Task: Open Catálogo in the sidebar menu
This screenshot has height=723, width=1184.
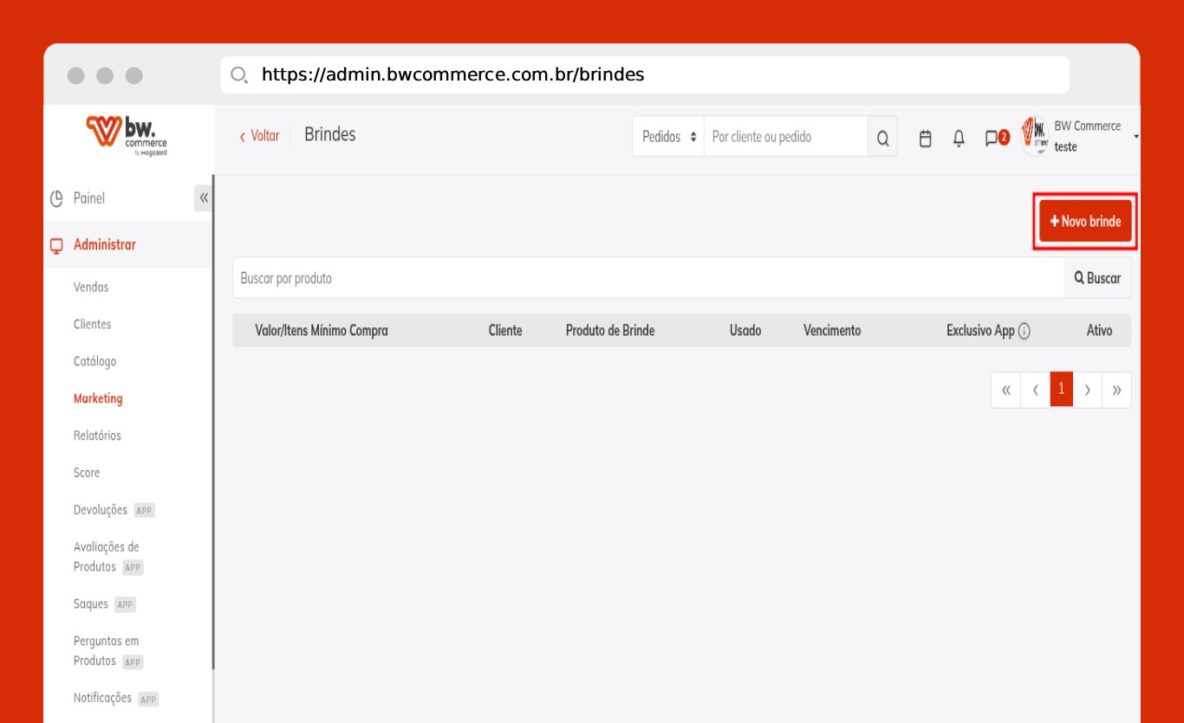Action: pos(94,361)
